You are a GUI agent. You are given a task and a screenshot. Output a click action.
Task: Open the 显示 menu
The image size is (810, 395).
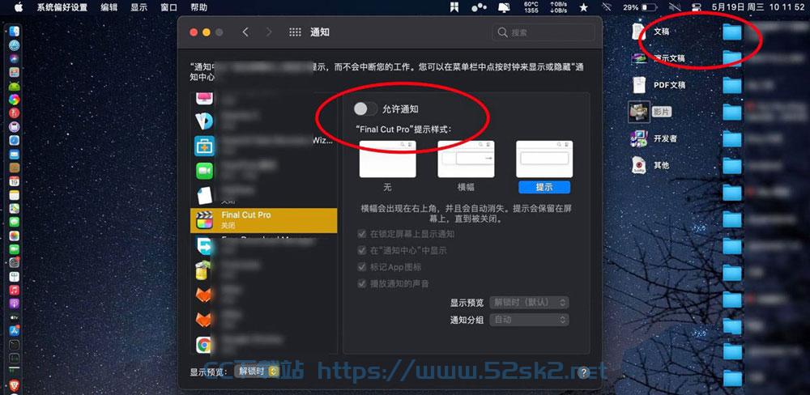[139, 7]
